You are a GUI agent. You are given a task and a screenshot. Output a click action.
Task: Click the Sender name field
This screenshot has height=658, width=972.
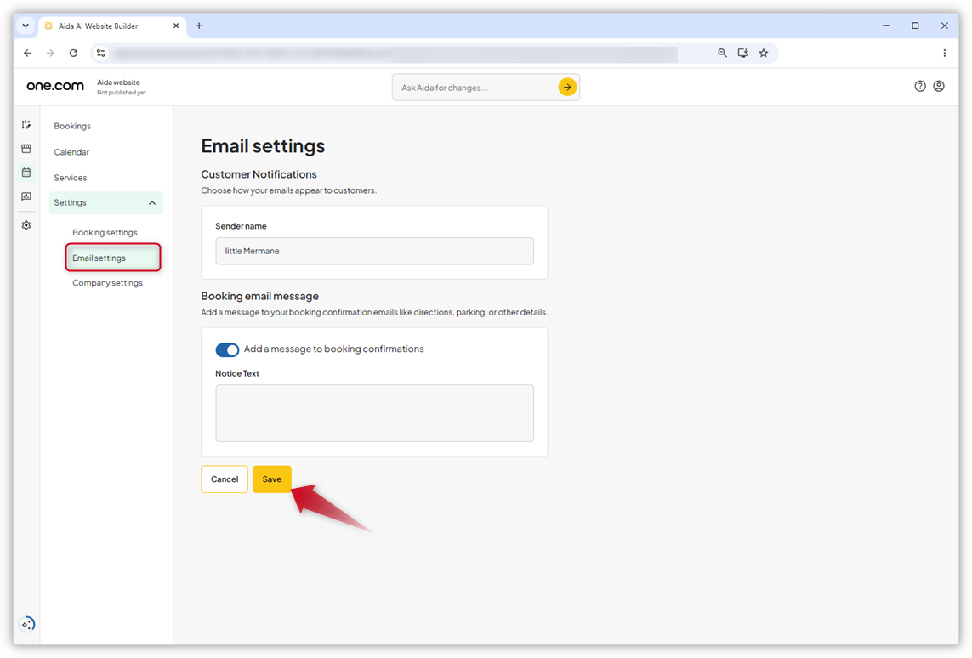(374, 251)
